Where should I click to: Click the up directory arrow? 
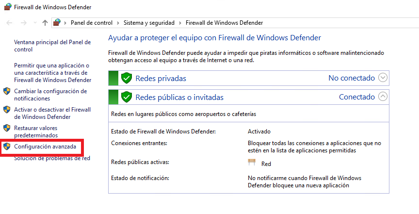tap(45, 23)
